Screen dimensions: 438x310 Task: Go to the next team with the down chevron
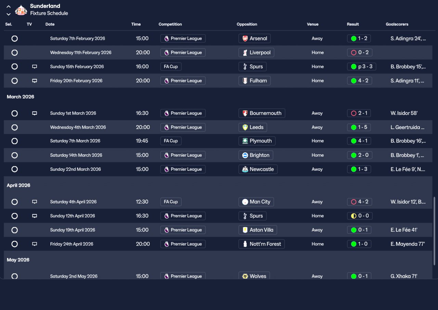click(x=9, y=14)
